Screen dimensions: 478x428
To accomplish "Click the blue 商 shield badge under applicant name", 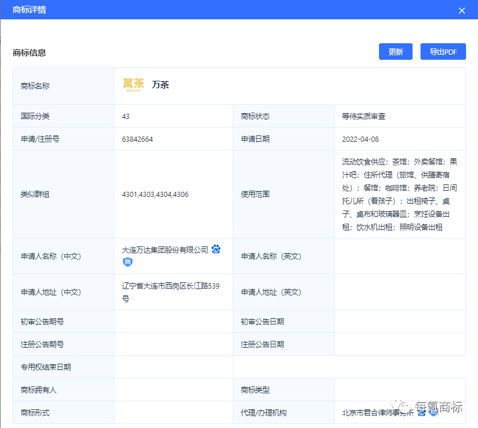I will 127,262.
